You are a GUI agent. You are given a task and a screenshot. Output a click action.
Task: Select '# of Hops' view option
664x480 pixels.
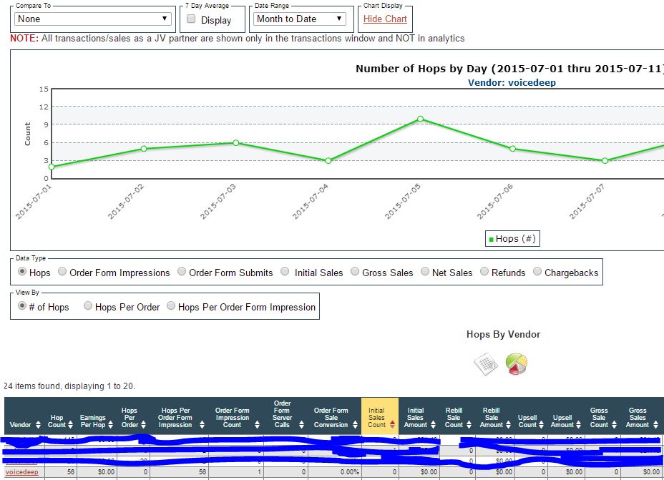pos(22,305)
